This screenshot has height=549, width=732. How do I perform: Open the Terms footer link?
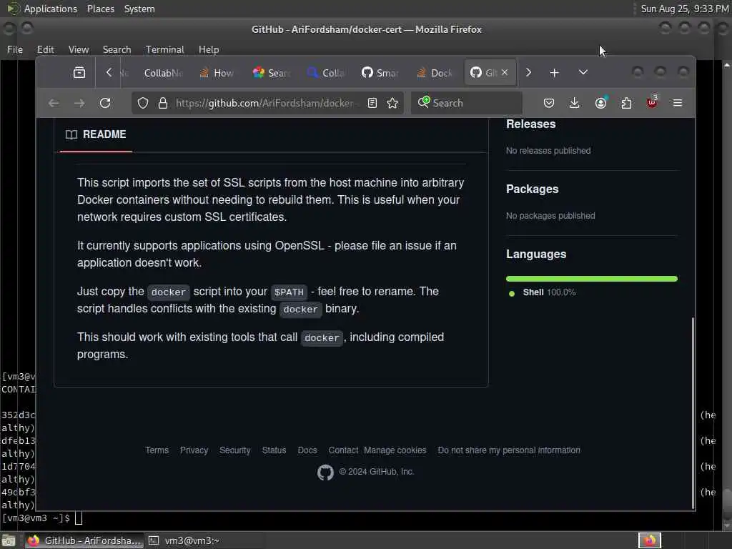[x=157, y=450]
